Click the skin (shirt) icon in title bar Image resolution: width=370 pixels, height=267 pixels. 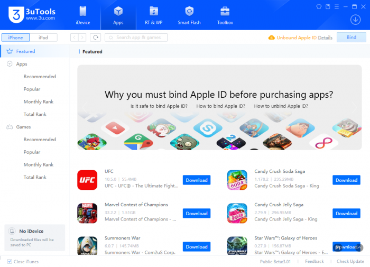(x=319, y=7)
